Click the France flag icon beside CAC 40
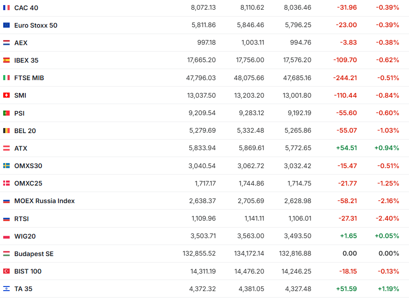409x298 pixels. point(6,7)
